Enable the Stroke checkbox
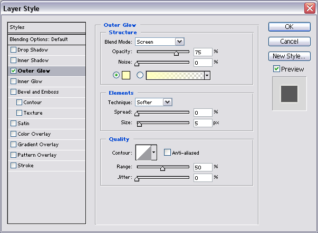Screen dimensions: 318x233 (x=13, y=166)
